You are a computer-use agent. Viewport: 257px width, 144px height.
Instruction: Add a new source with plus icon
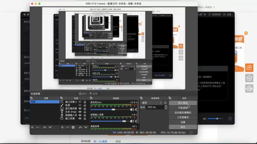(62, 127)
